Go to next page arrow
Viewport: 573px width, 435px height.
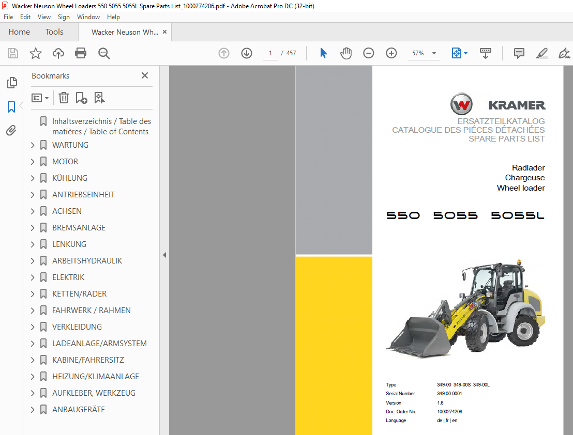coord(247,53)
